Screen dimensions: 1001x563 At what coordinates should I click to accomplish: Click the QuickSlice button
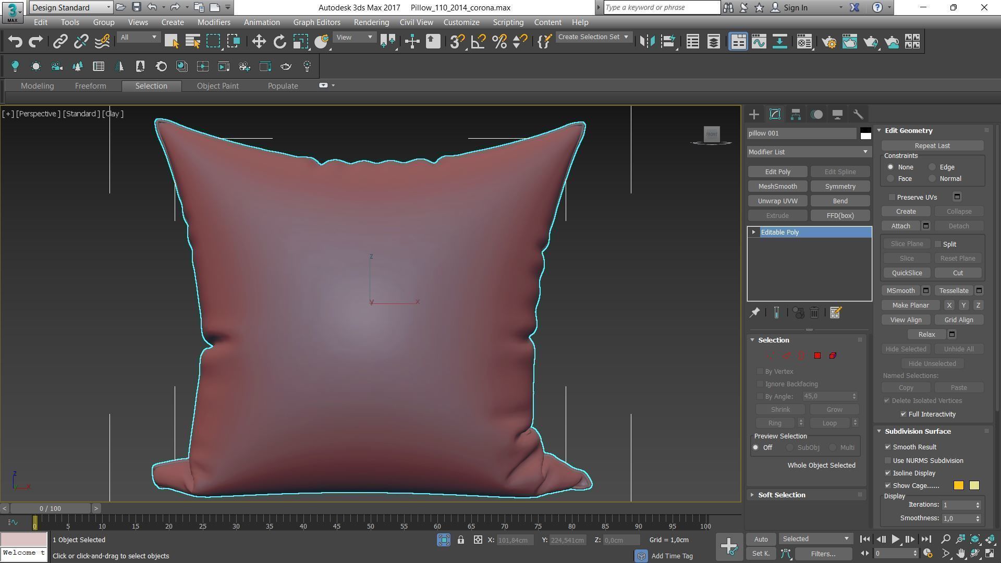tap(907, 273)
